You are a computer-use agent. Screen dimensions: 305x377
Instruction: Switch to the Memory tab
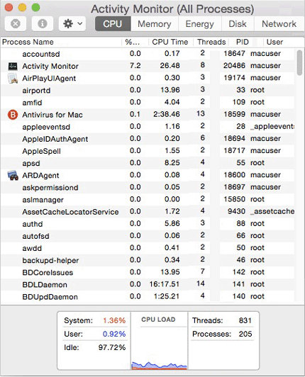(155, 24)
